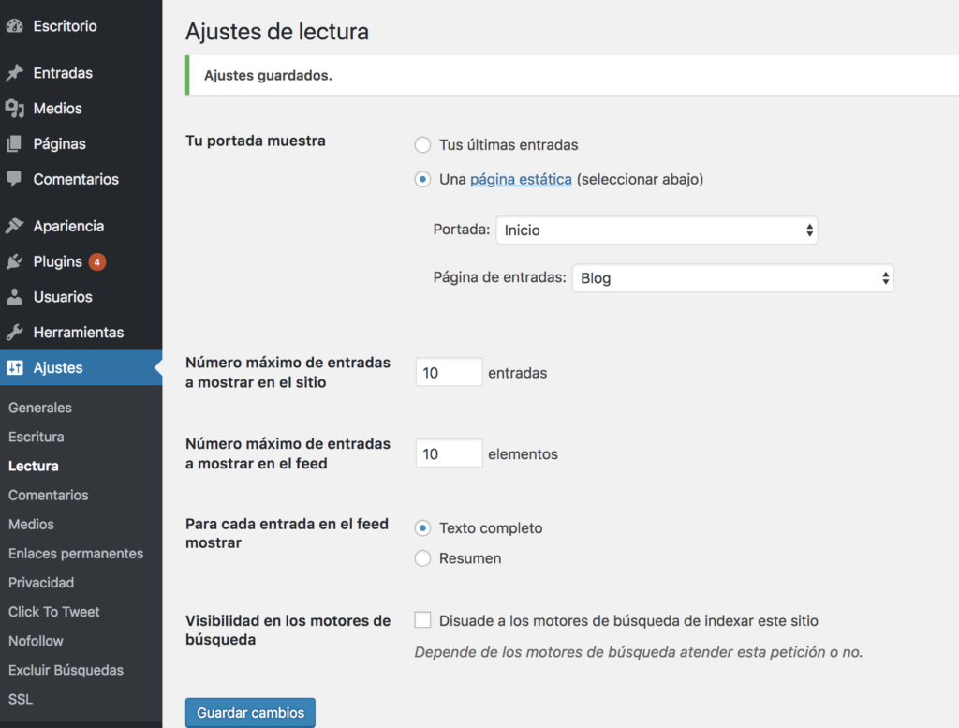Viewport: 959px width, 728px height.
Task: Open the Portada dropdown set to Inicio
Action: [657, 230]
